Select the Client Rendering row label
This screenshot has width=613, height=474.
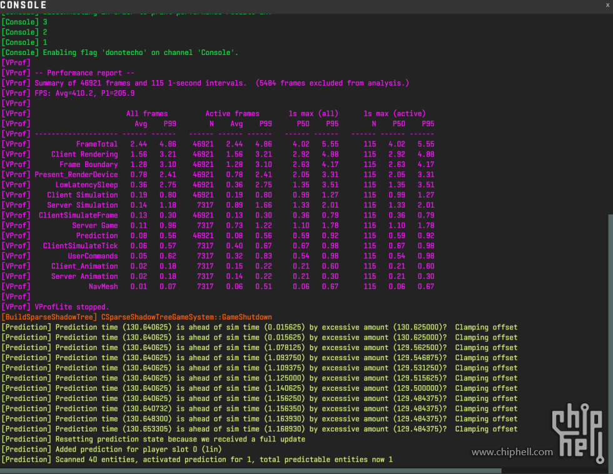pyautogui.click(x=84, y=154)
